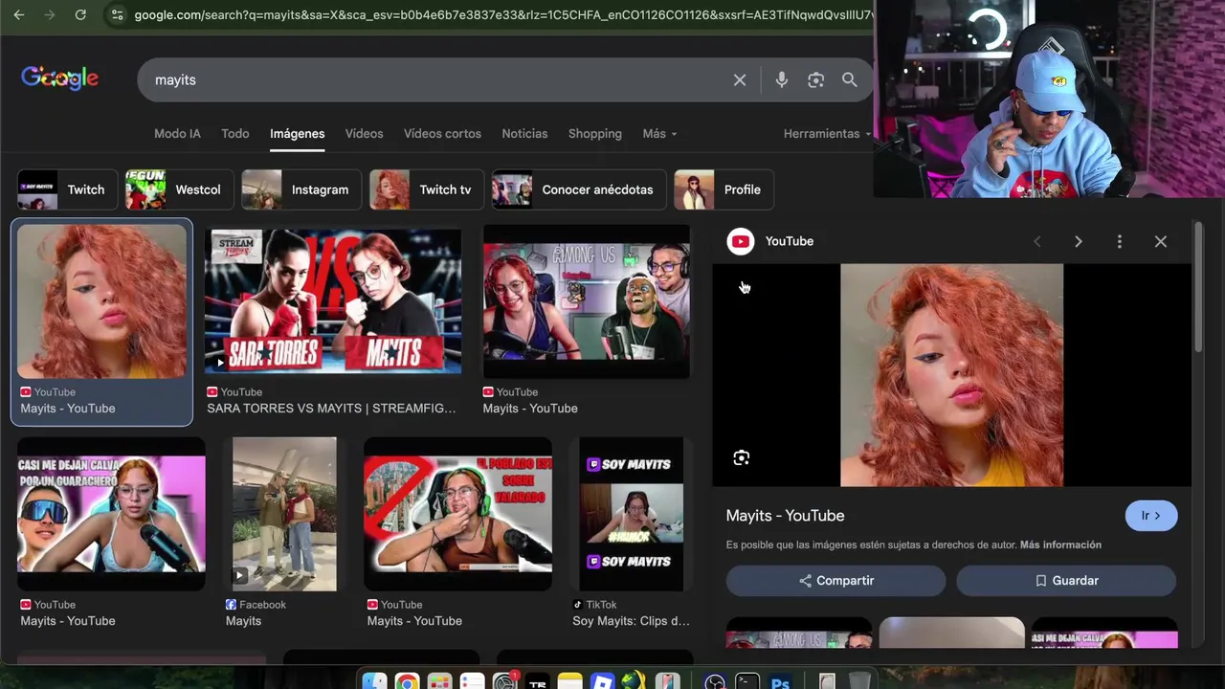Submit search with magnifying glass icon
The image size is (1225, 689).
coord(850,80)
